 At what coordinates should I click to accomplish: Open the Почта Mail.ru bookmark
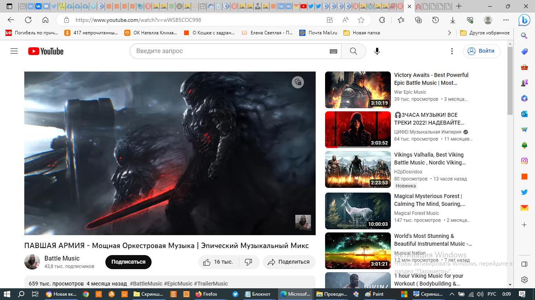[318, 33]
